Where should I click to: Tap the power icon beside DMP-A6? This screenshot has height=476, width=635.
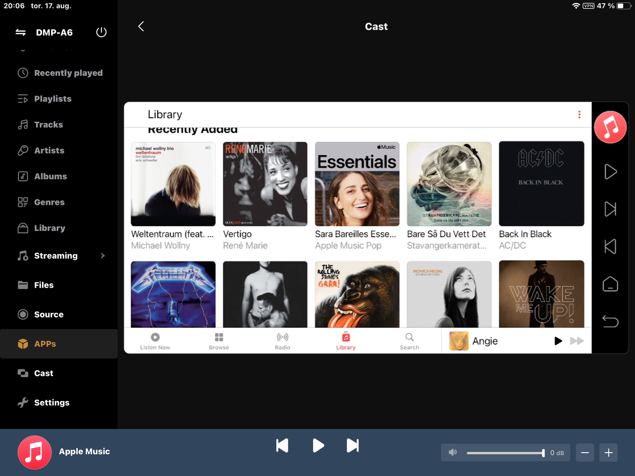pos(101,32)
